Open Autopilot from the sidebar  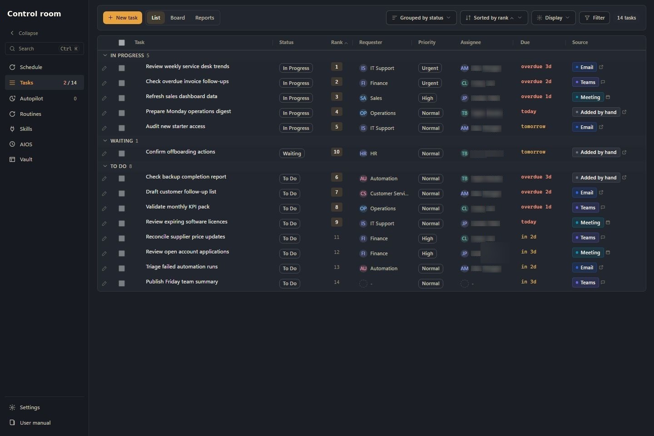44,99
